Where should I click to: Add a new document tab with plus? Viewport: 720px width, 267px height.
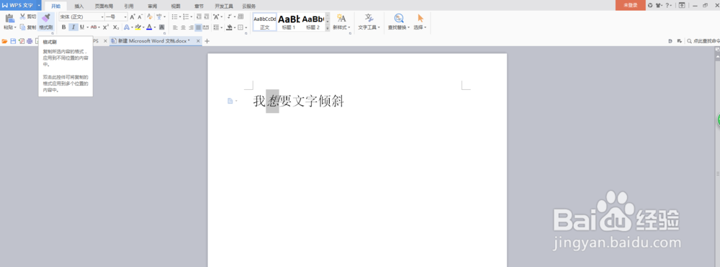pyautogui.click(x=207, y=41)
